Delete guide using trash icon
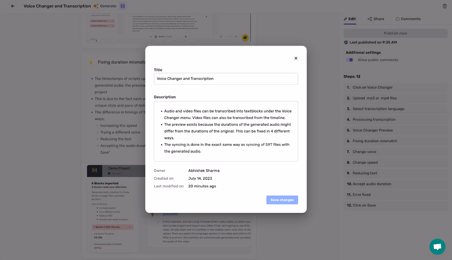This screenshot has height=260, width=452. (x=445, y=6)
